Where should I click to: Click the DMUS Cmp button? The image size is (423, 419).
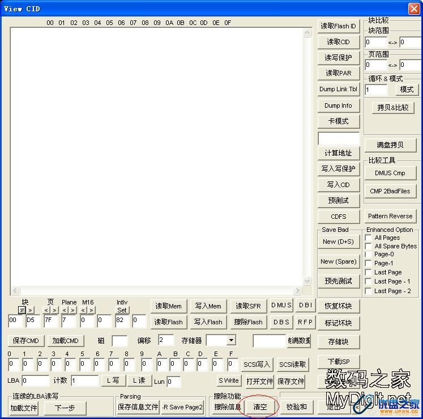390,173
